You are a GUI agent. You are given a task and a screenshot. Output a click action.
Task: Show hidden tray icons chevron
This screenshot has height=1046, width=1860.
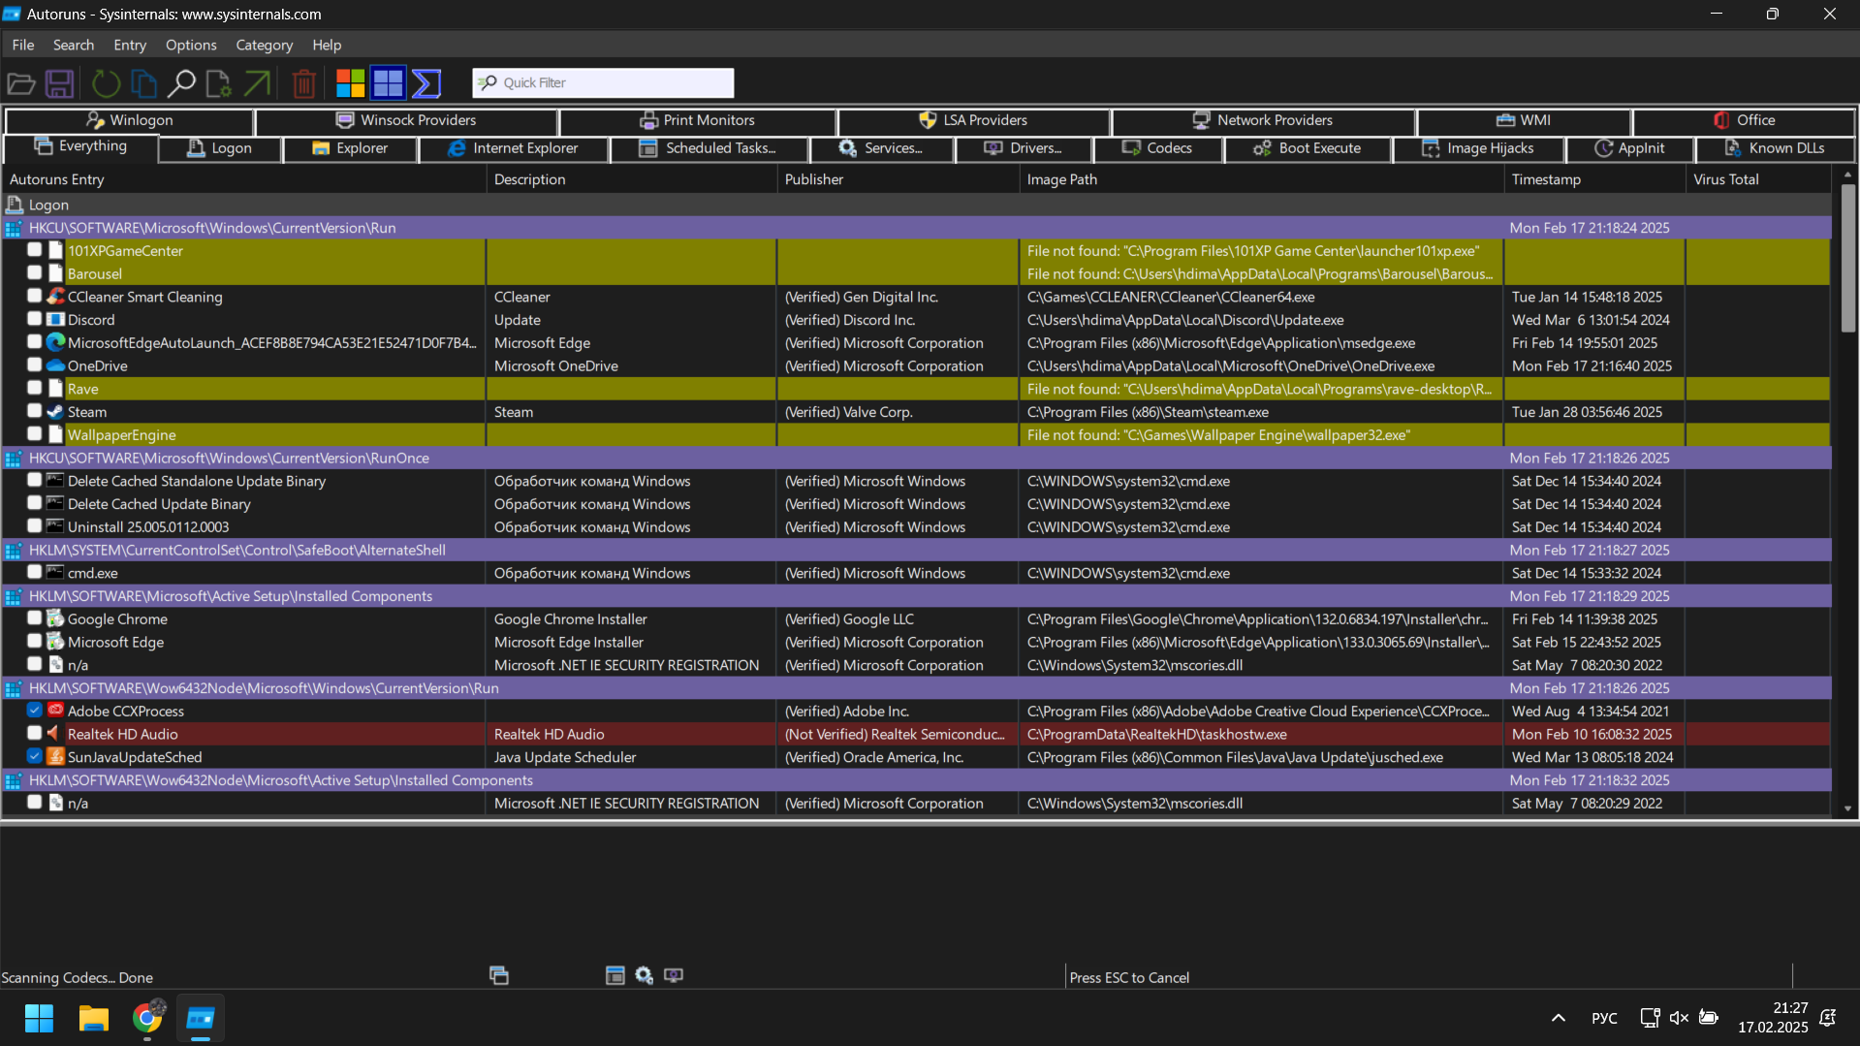point(1559,1018)
